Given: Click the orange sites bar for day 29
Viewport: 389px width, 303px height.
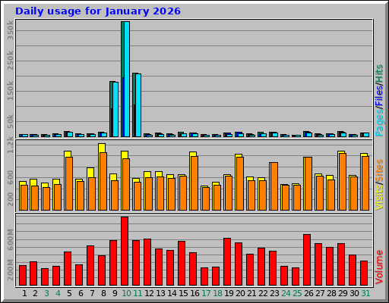Looking at the screenshot, I should (343, 182).
